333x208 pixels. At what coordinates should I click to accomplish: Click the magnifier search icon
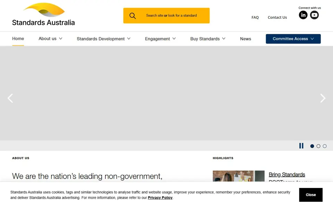coord(133,16)
